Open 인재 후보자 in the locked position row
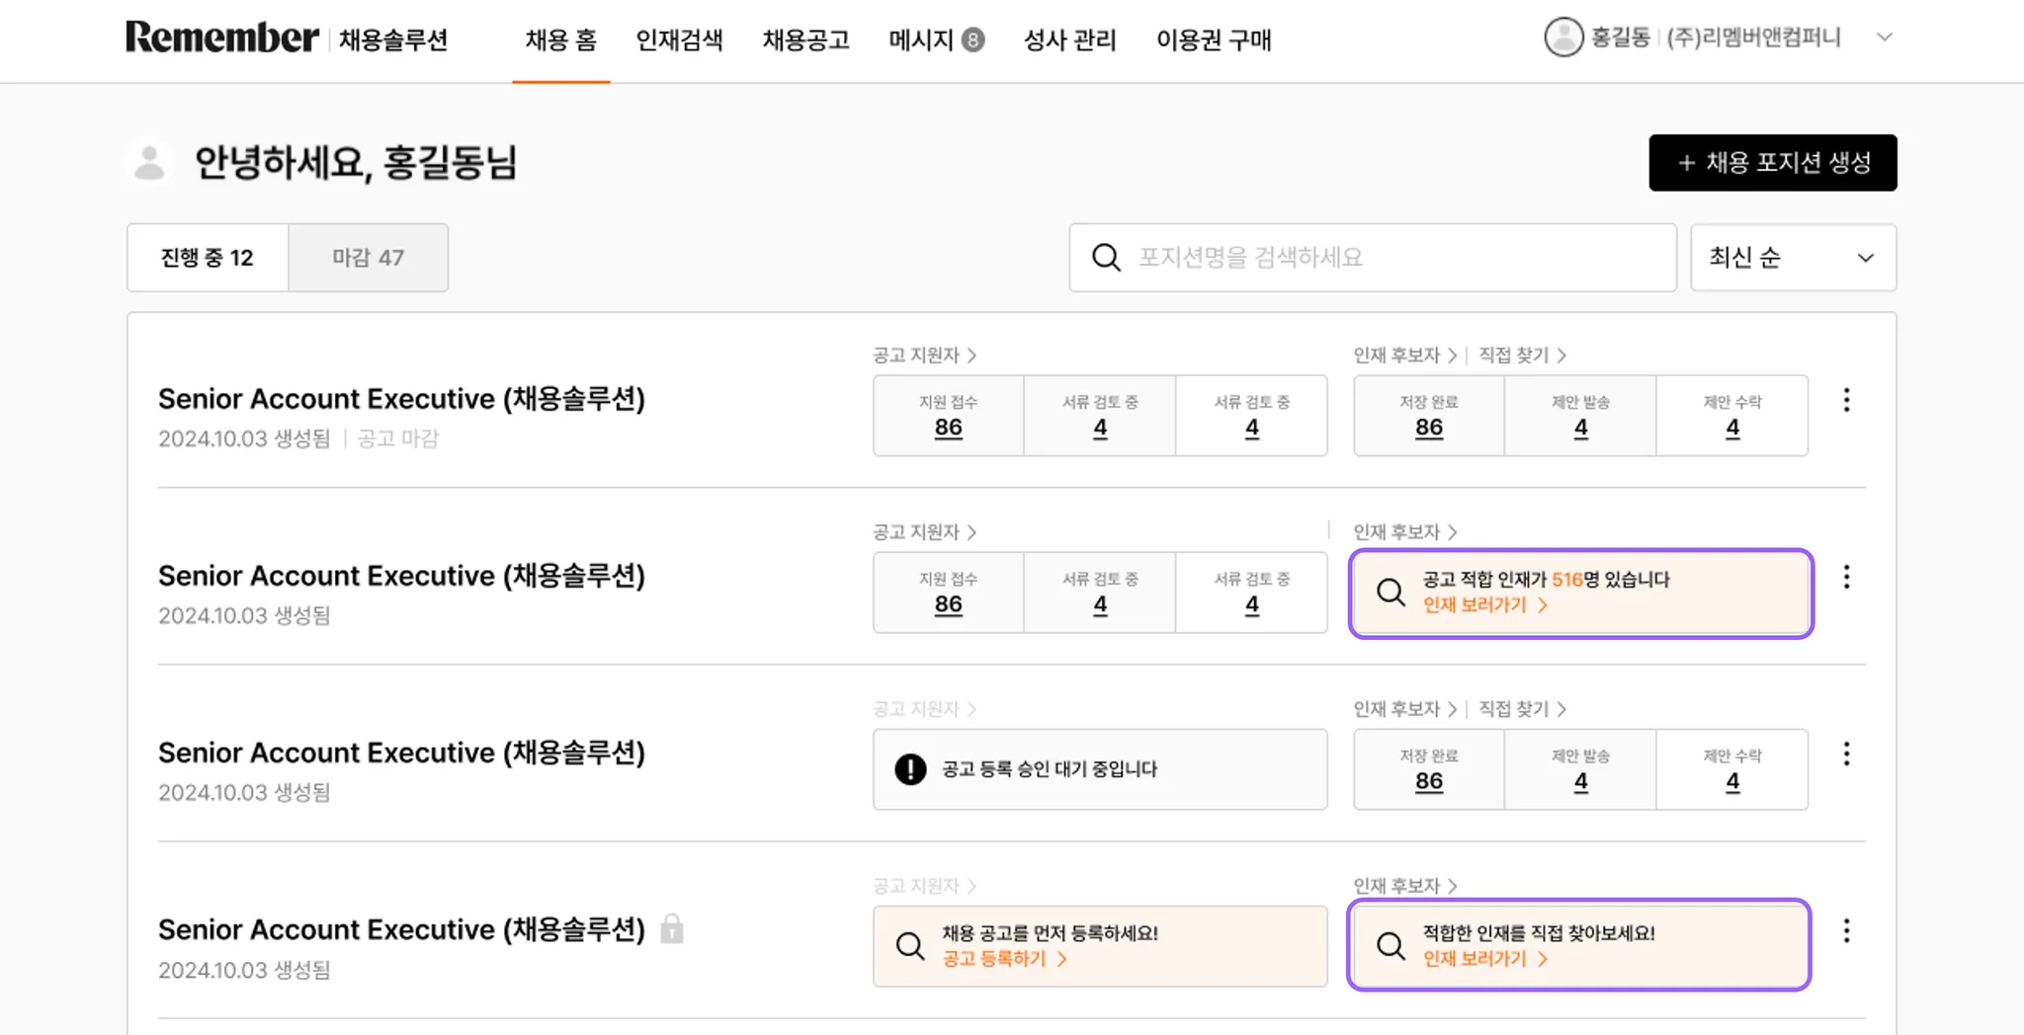This screenshot has height=1035, width=2024. (x=1404, y=885)
